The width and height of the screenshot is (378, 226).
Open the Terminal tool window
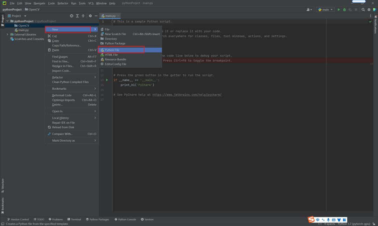[x=74, y=219]
